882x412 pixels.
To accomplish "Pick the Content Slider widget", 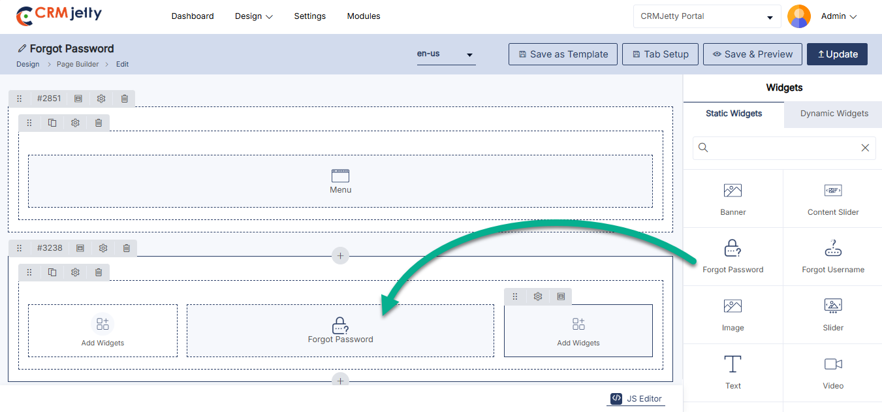I will point(832,198).
